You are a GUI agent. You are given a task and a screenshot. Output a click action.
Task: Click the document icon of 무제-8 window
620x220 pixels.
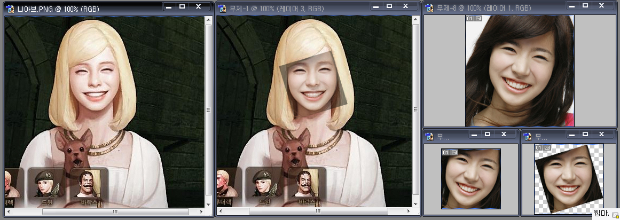pos(429,8)
